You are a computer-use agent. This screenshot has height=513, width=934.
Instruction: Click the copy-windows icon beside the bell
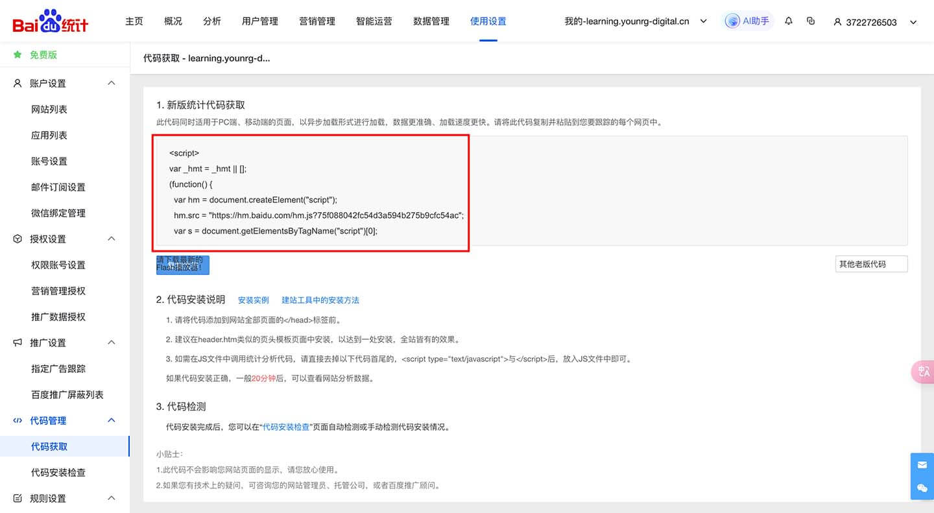[811, 21]
